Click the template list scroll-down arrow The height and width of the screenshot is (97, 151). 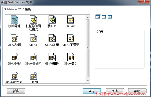coord(88,81)
